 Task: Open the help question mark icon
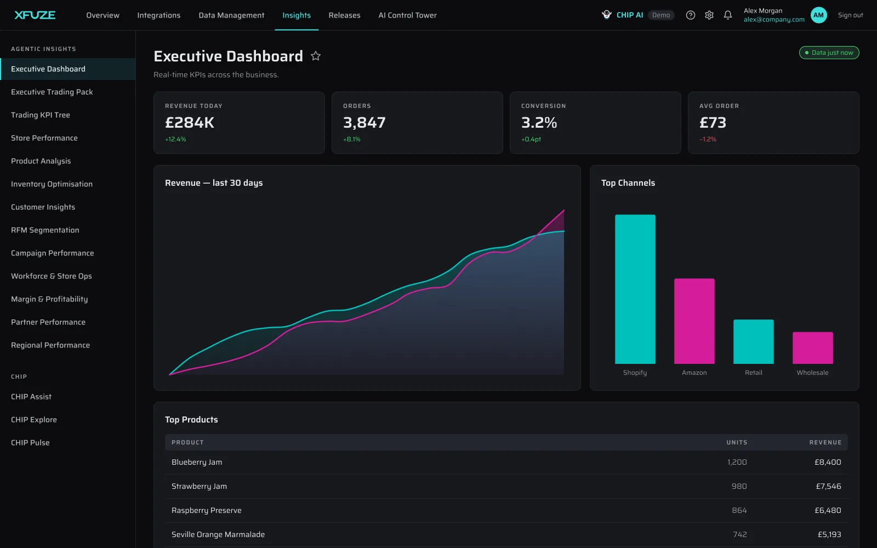click(691, 15)
